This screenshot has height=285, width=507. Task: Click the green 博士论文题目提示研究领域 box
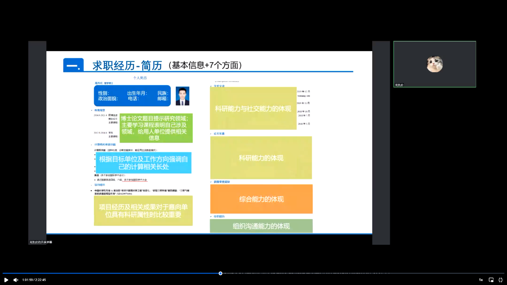click(x=156, y=128)
